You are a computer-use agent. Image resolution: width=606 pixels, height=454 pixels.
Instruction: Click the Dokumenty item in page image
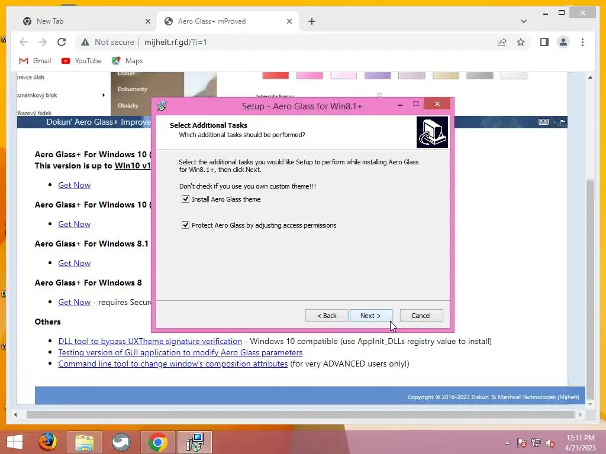(133, 89)
